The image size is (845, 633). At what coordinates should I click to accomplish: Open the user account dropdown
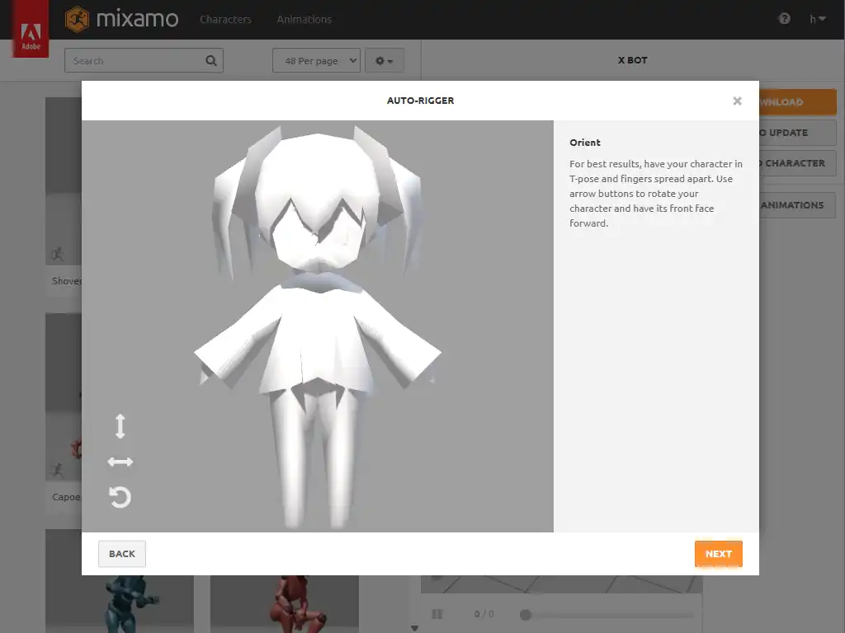[818, 19]
